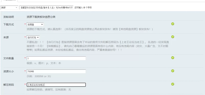
Task: Open the 下载方式 百度盘 dropdown
Action: [35, 24]
